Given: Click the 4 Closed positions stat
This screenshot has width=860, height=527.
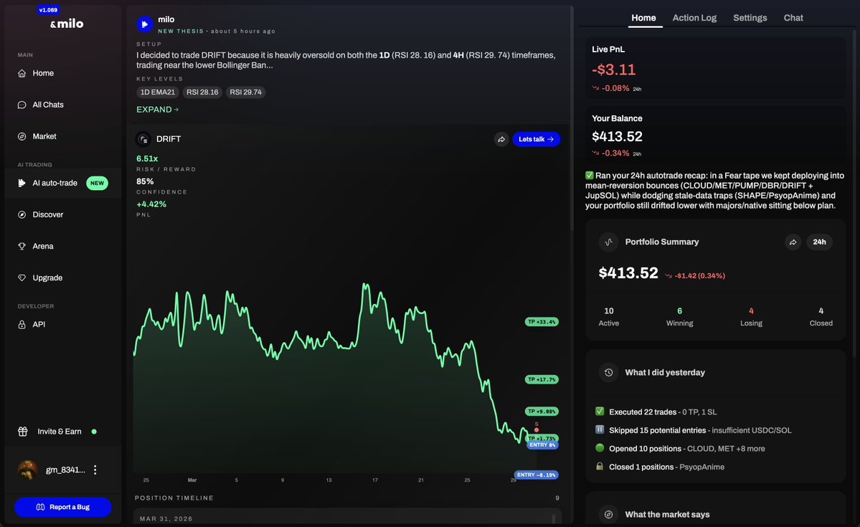Looking at the screenshot, I should click(821, 317).
